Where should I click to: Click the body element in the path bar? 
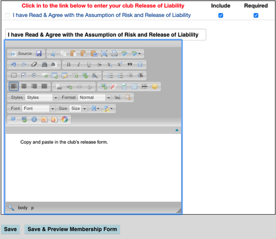click(x=23, y=208)
